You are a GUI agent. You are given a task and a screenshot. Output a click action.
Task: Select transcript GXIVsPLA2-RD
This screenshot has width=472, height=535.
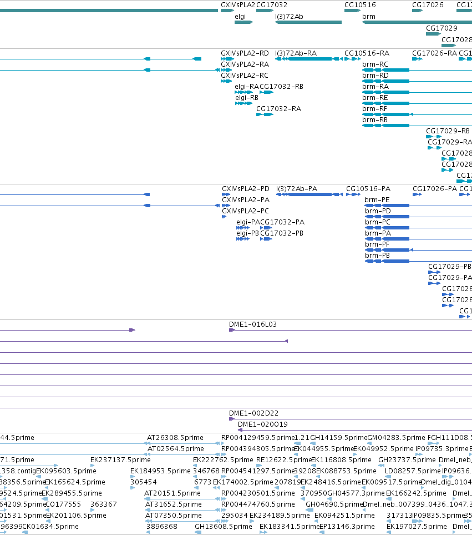click(x=245, y=53)
